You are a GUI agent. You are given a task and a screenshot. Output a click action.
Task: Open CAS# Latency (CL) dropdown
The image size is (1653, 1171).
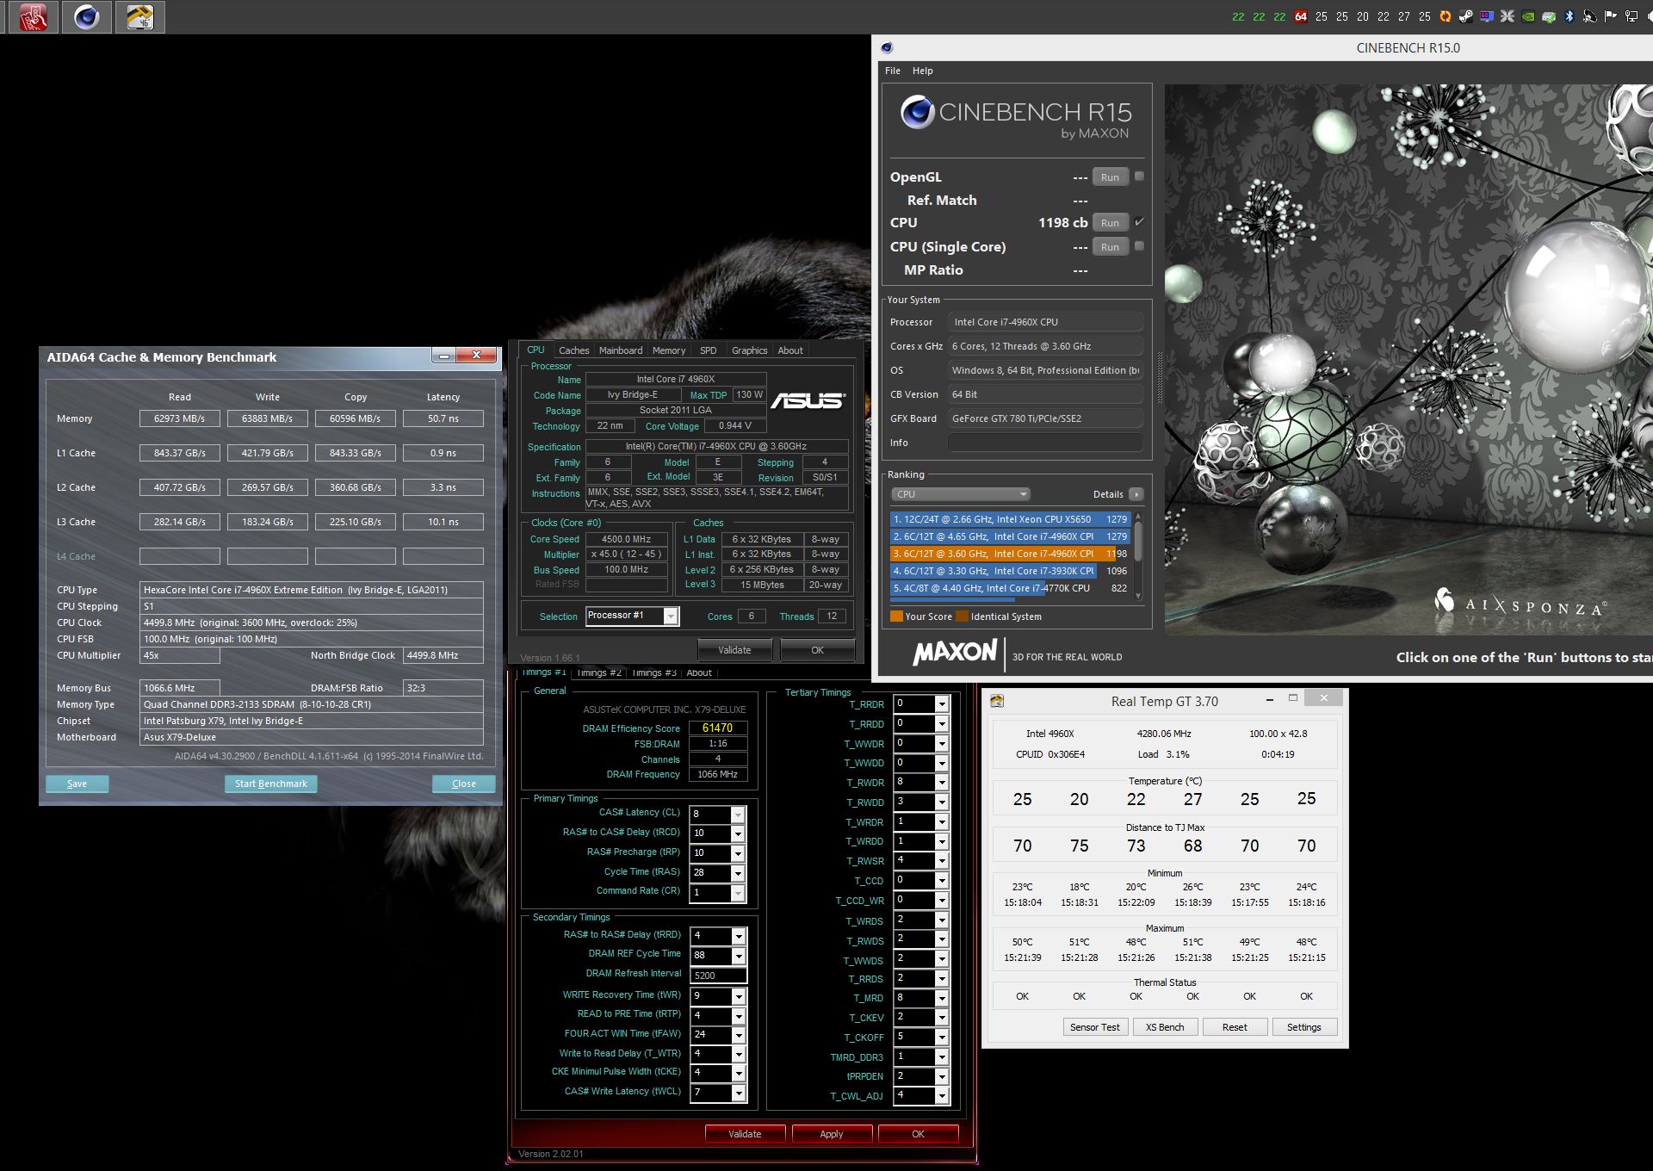[738, 815]
